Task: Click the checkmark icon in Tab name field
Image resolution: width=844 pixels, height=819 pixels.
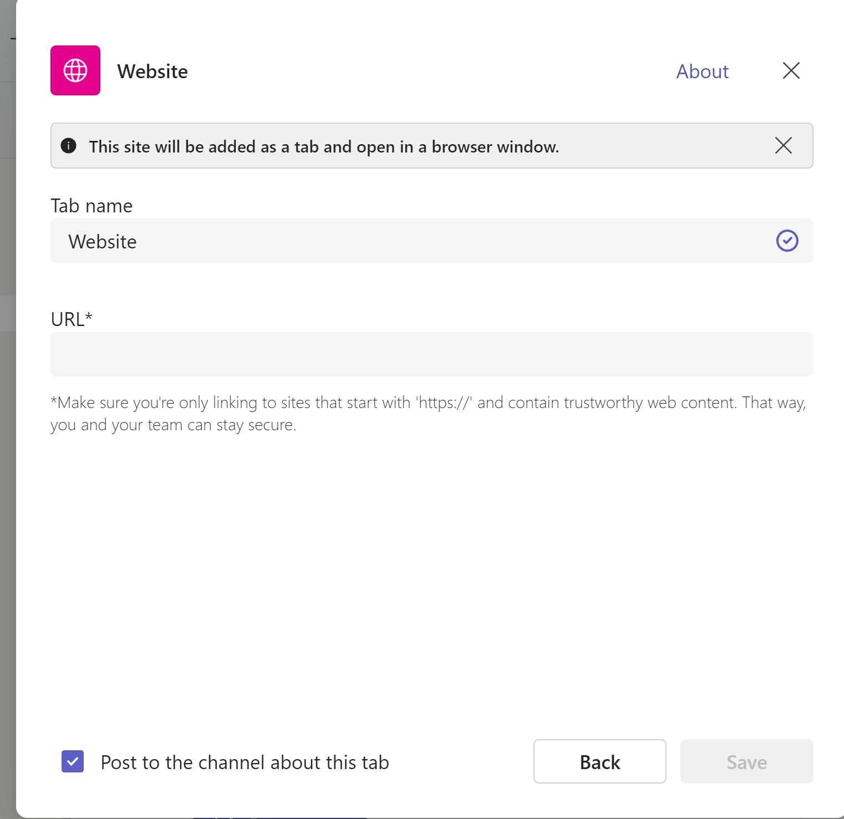Action: pos(787,241)
